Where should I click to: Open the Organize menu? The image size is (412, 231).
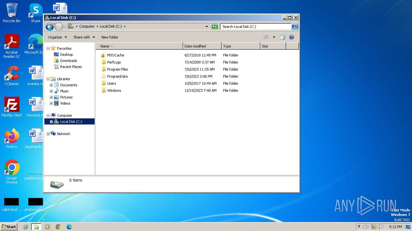tap(57, 37)
